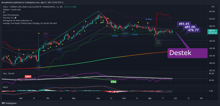The width and height of the screenshot is (220, 106).
Task: Click the Eyl date on time axis
Action: point(175,98)
